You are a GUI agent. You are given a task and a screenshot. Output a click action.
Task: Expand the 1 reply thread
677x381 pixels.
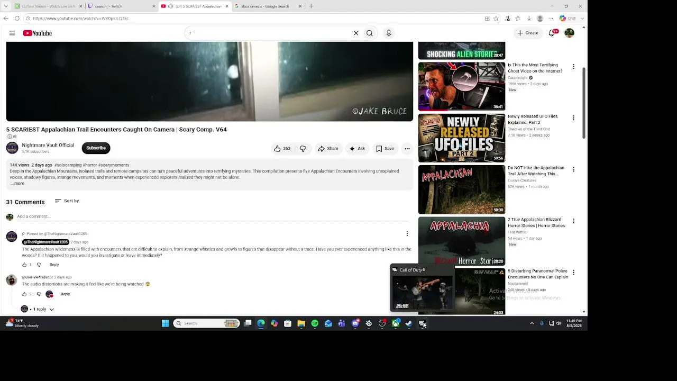point(38,309)
